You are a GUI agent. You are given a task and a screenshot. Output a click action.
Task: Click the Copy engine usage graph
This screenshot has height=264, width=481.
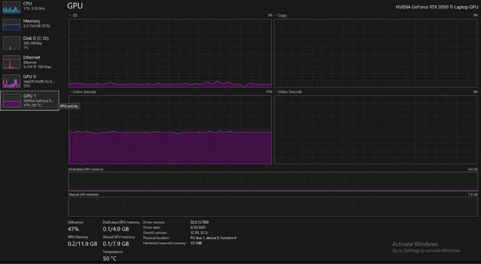pos(376,53)
